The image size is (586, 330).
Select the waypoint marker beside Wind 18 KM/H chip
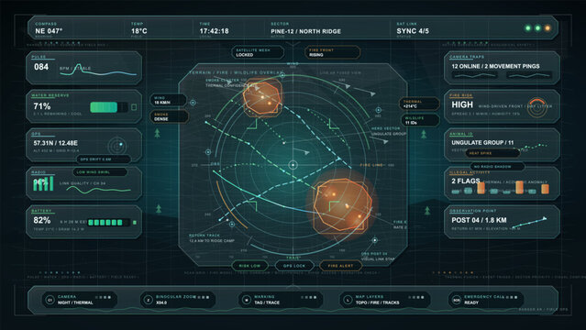(x=193, y=103)
